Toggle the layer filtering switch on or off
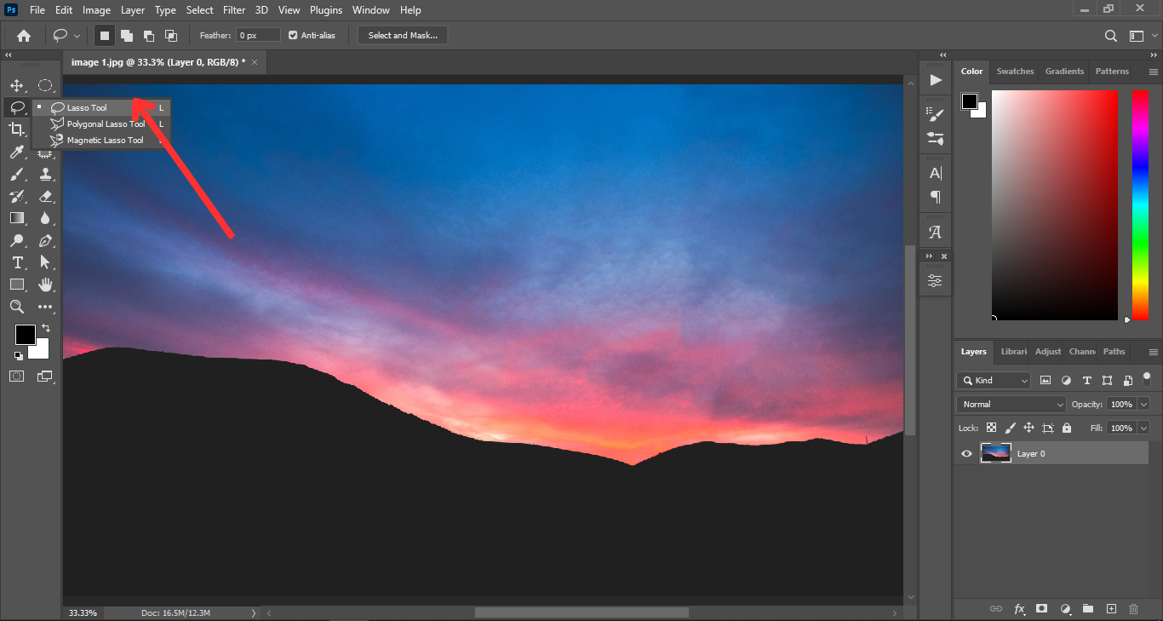Image resolution: width=1163 pixels, height=621 pixels. 1147,378
